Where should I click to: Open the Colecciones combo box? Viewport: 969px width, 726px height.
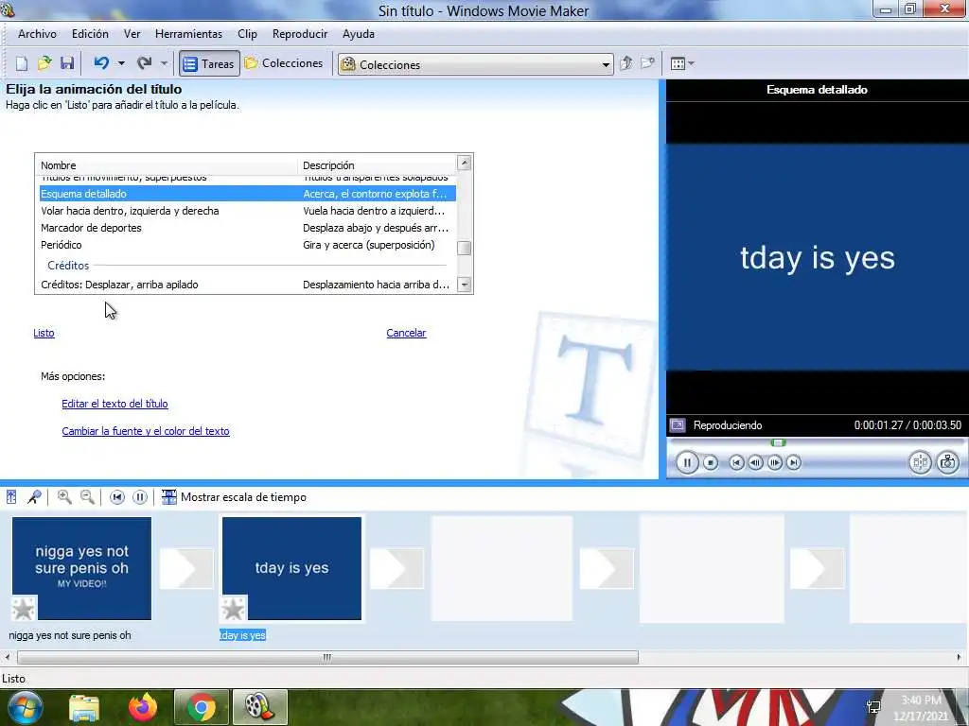pyautogui.click(x=476, y=64)
